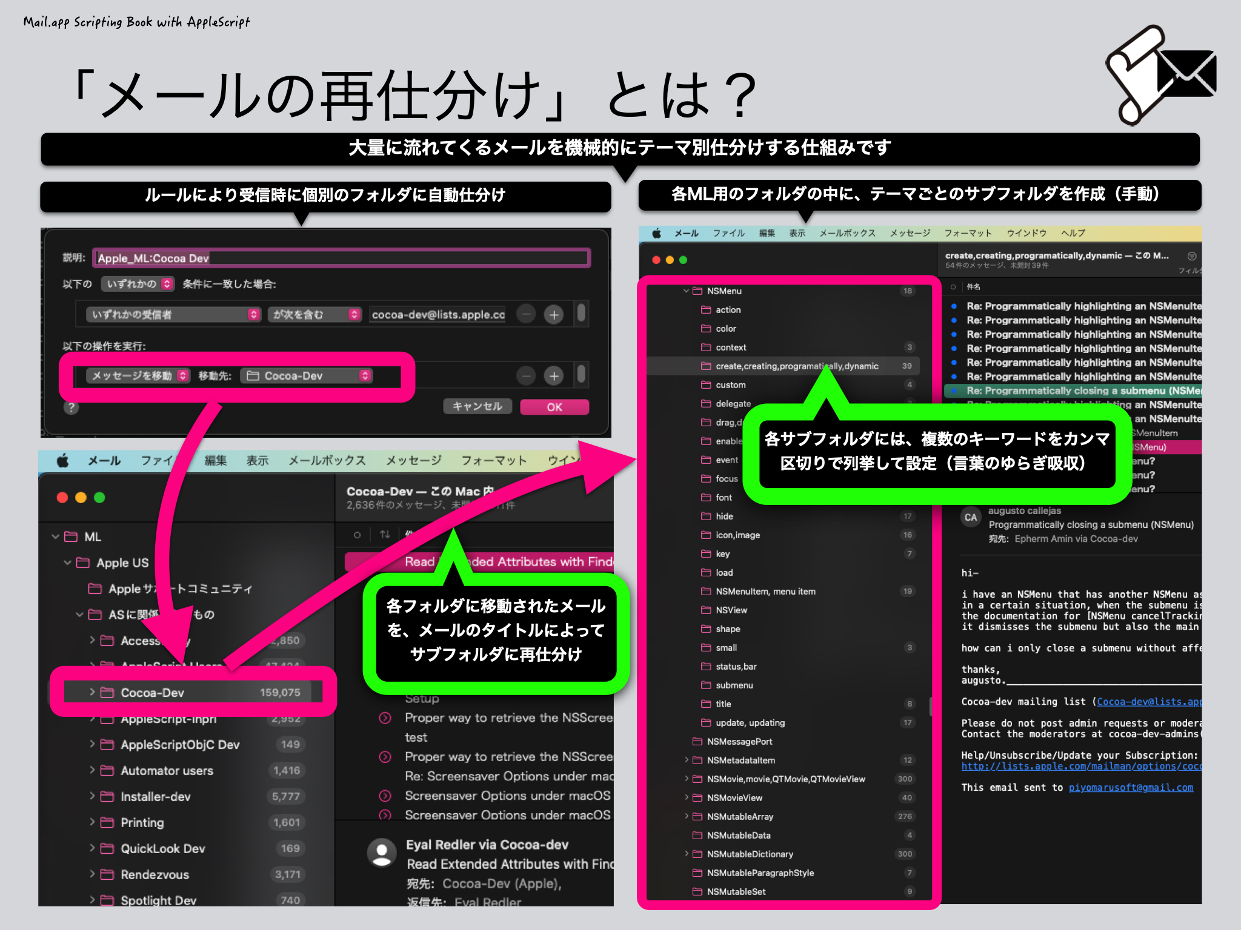Click the 説明 field containing Apple_ML:Cocoa Dev
Image resolution: width=1241 pixels, height=930 pixels.
pyautogui.click(x=339, y=257)
